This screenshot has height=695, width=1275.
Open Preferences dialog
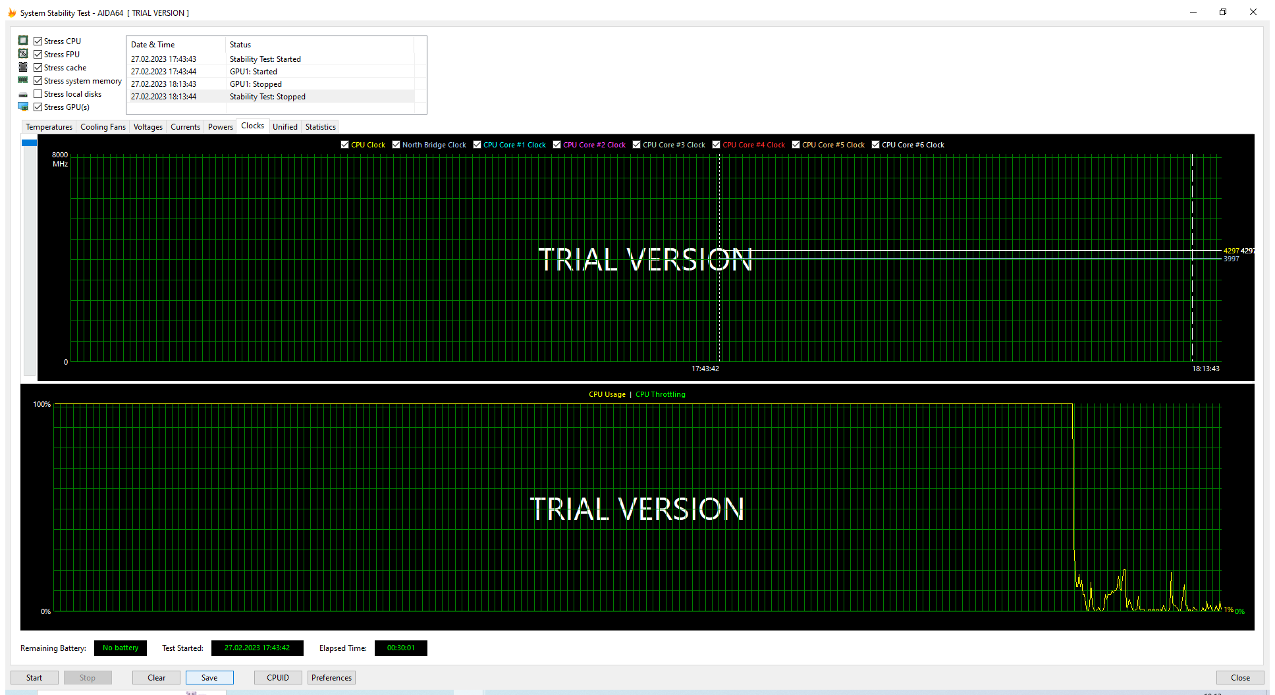click(x=331, y=677)
